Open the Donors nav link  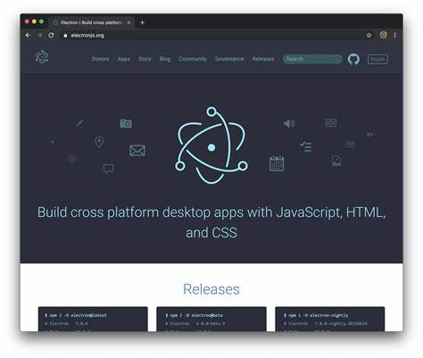[x=100, y=59]
